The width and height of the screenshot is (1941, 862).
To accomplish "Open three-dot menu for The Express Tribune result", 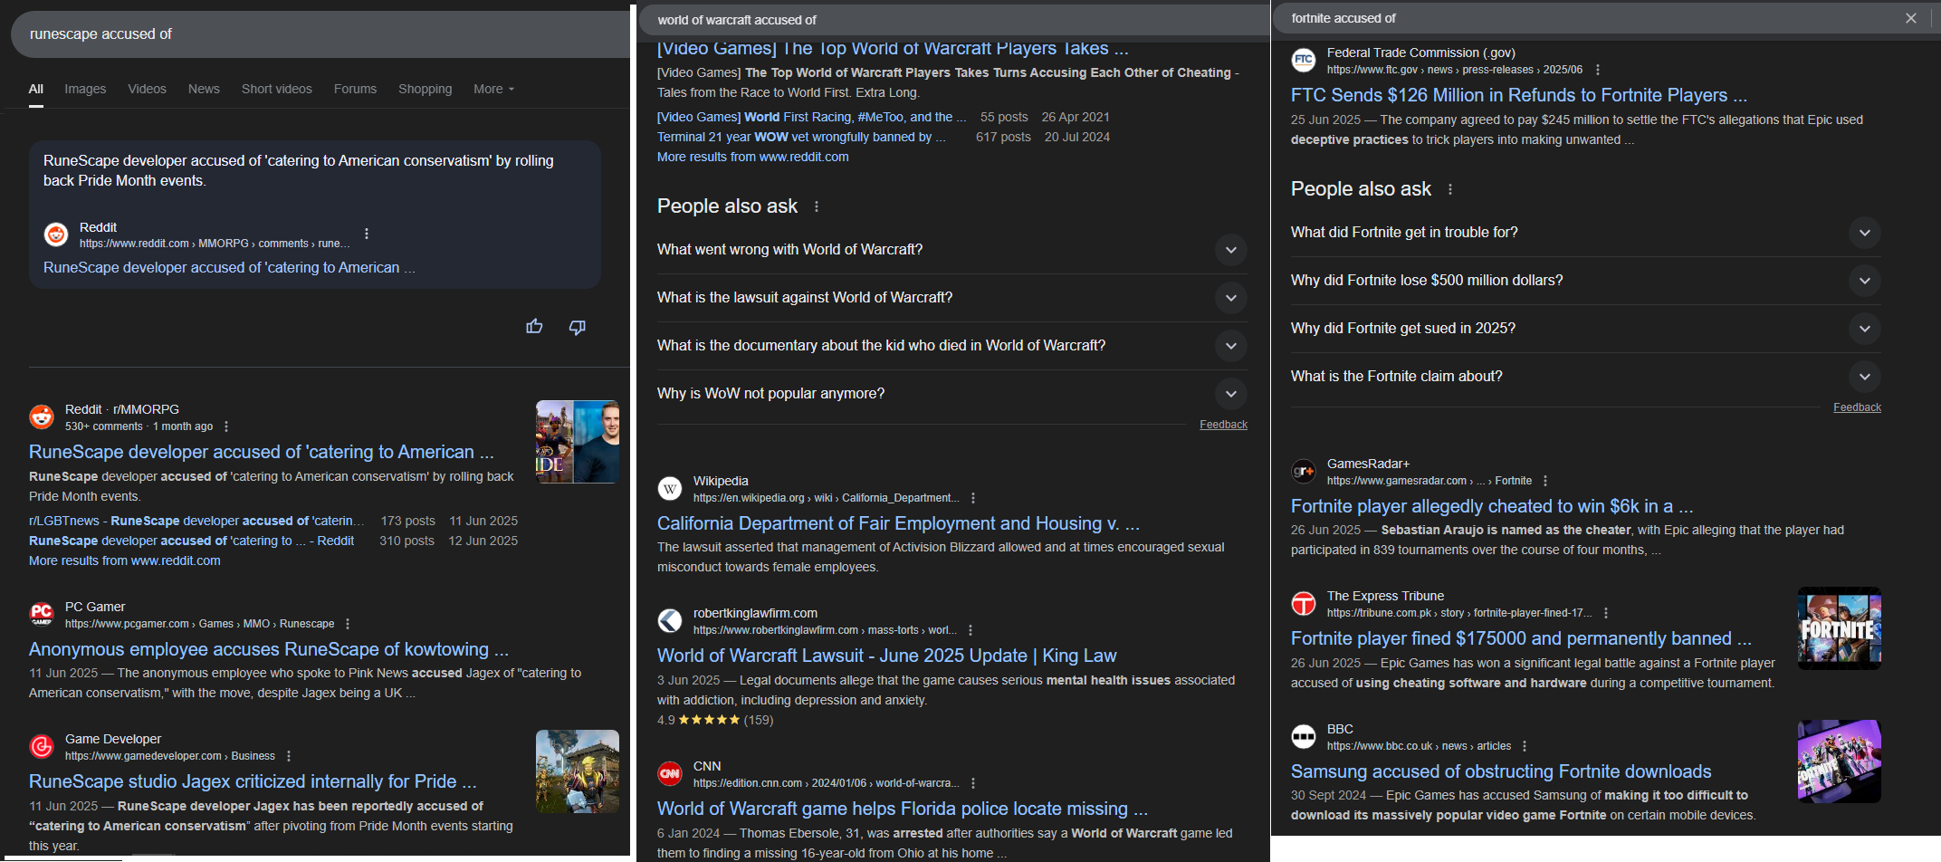I will pos(1606,613).
